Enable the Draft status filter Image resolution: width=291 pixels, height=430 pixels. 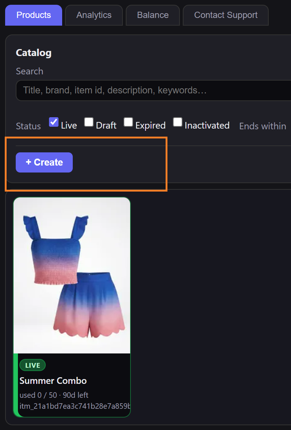coord(89,122)
